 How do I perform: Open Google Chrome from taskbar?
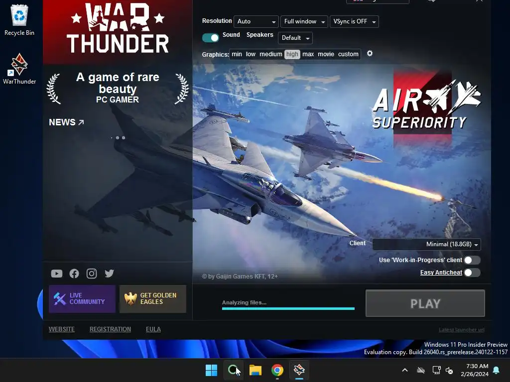pyautogui.click(x=277, y=370)
